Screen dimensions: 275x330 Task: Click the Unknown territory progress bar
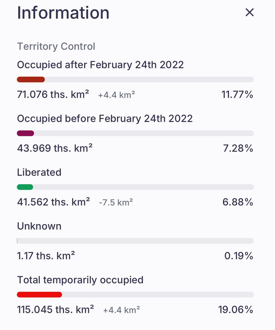pyautogui.click(x=135, y=241)
